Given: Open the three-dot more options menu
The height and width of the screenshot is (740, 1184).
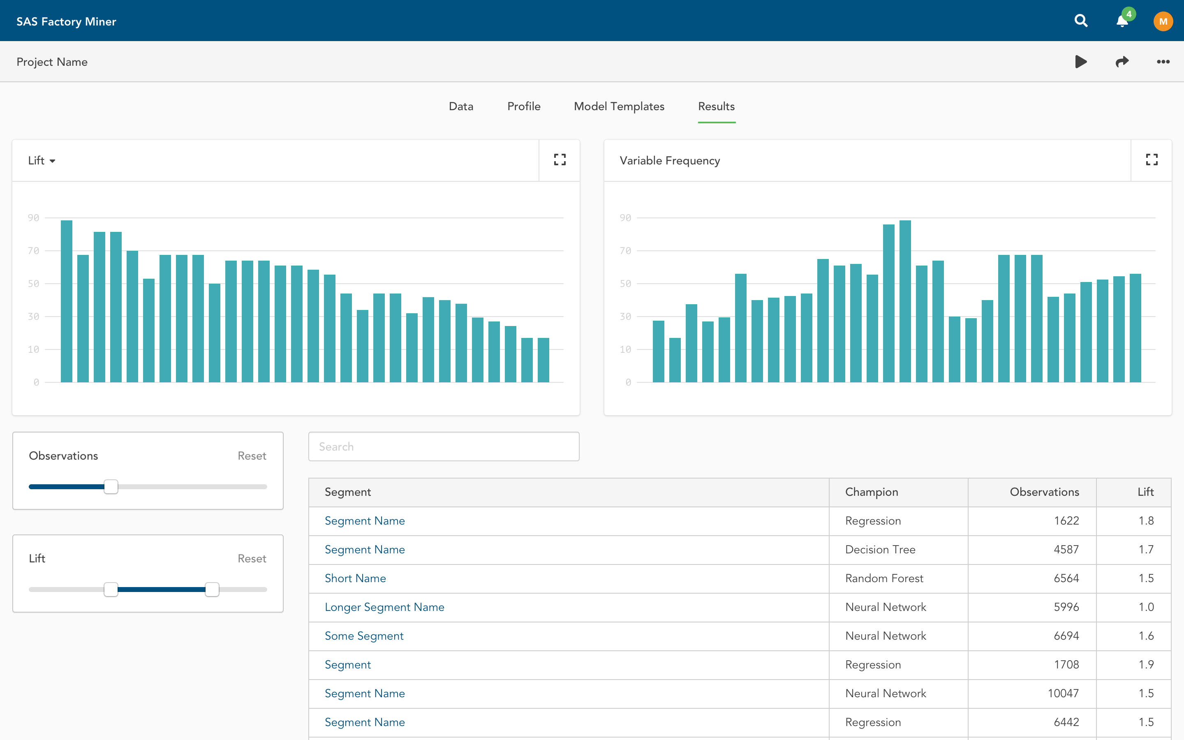Looking at the screenshot, I should pos(1163,62).
